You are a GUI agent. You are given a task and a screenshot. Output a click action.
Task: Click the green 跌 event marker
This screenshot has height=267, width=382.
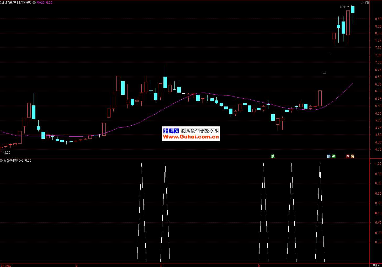[x=273, y=156]
